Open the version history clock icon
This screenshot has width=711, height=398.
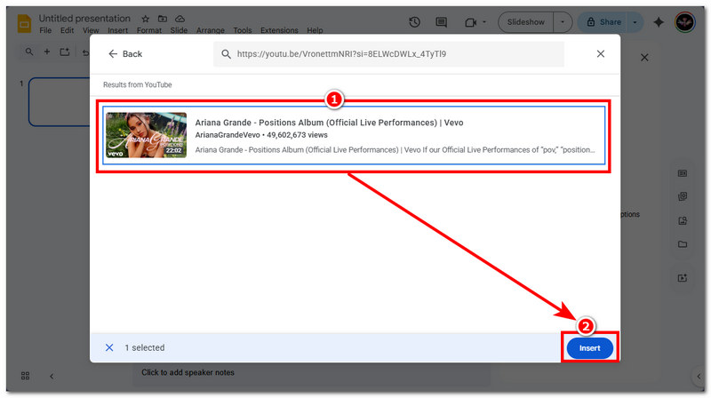point(414,22)
